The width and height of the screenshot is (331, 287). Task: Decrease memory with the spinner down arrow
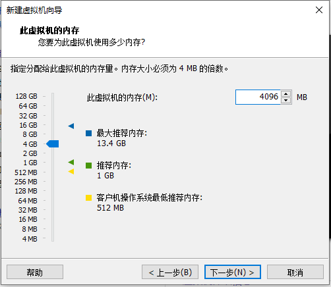286,100
